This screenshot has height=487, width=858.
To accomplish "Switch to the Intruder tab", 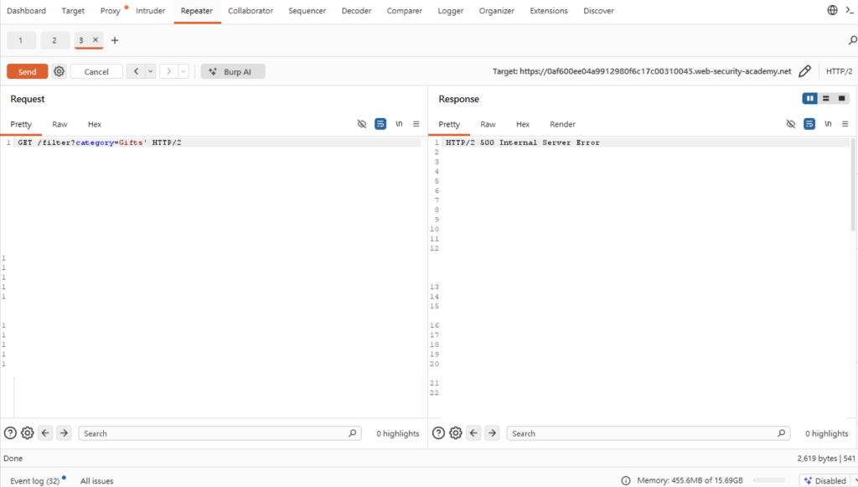I will coord(151,11).
